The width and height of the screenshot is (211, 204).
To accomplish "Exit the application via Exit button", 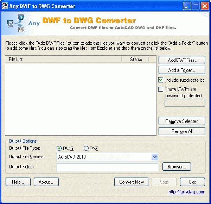I will 192,182.
